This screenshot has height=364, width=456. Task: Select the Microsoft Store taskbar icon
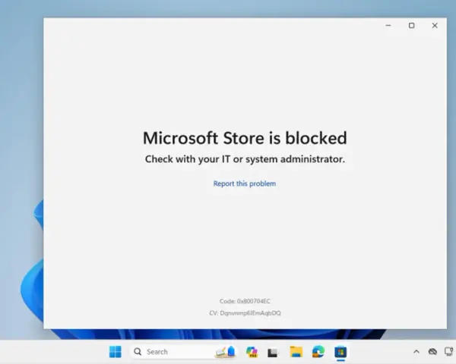pos(340,352)
